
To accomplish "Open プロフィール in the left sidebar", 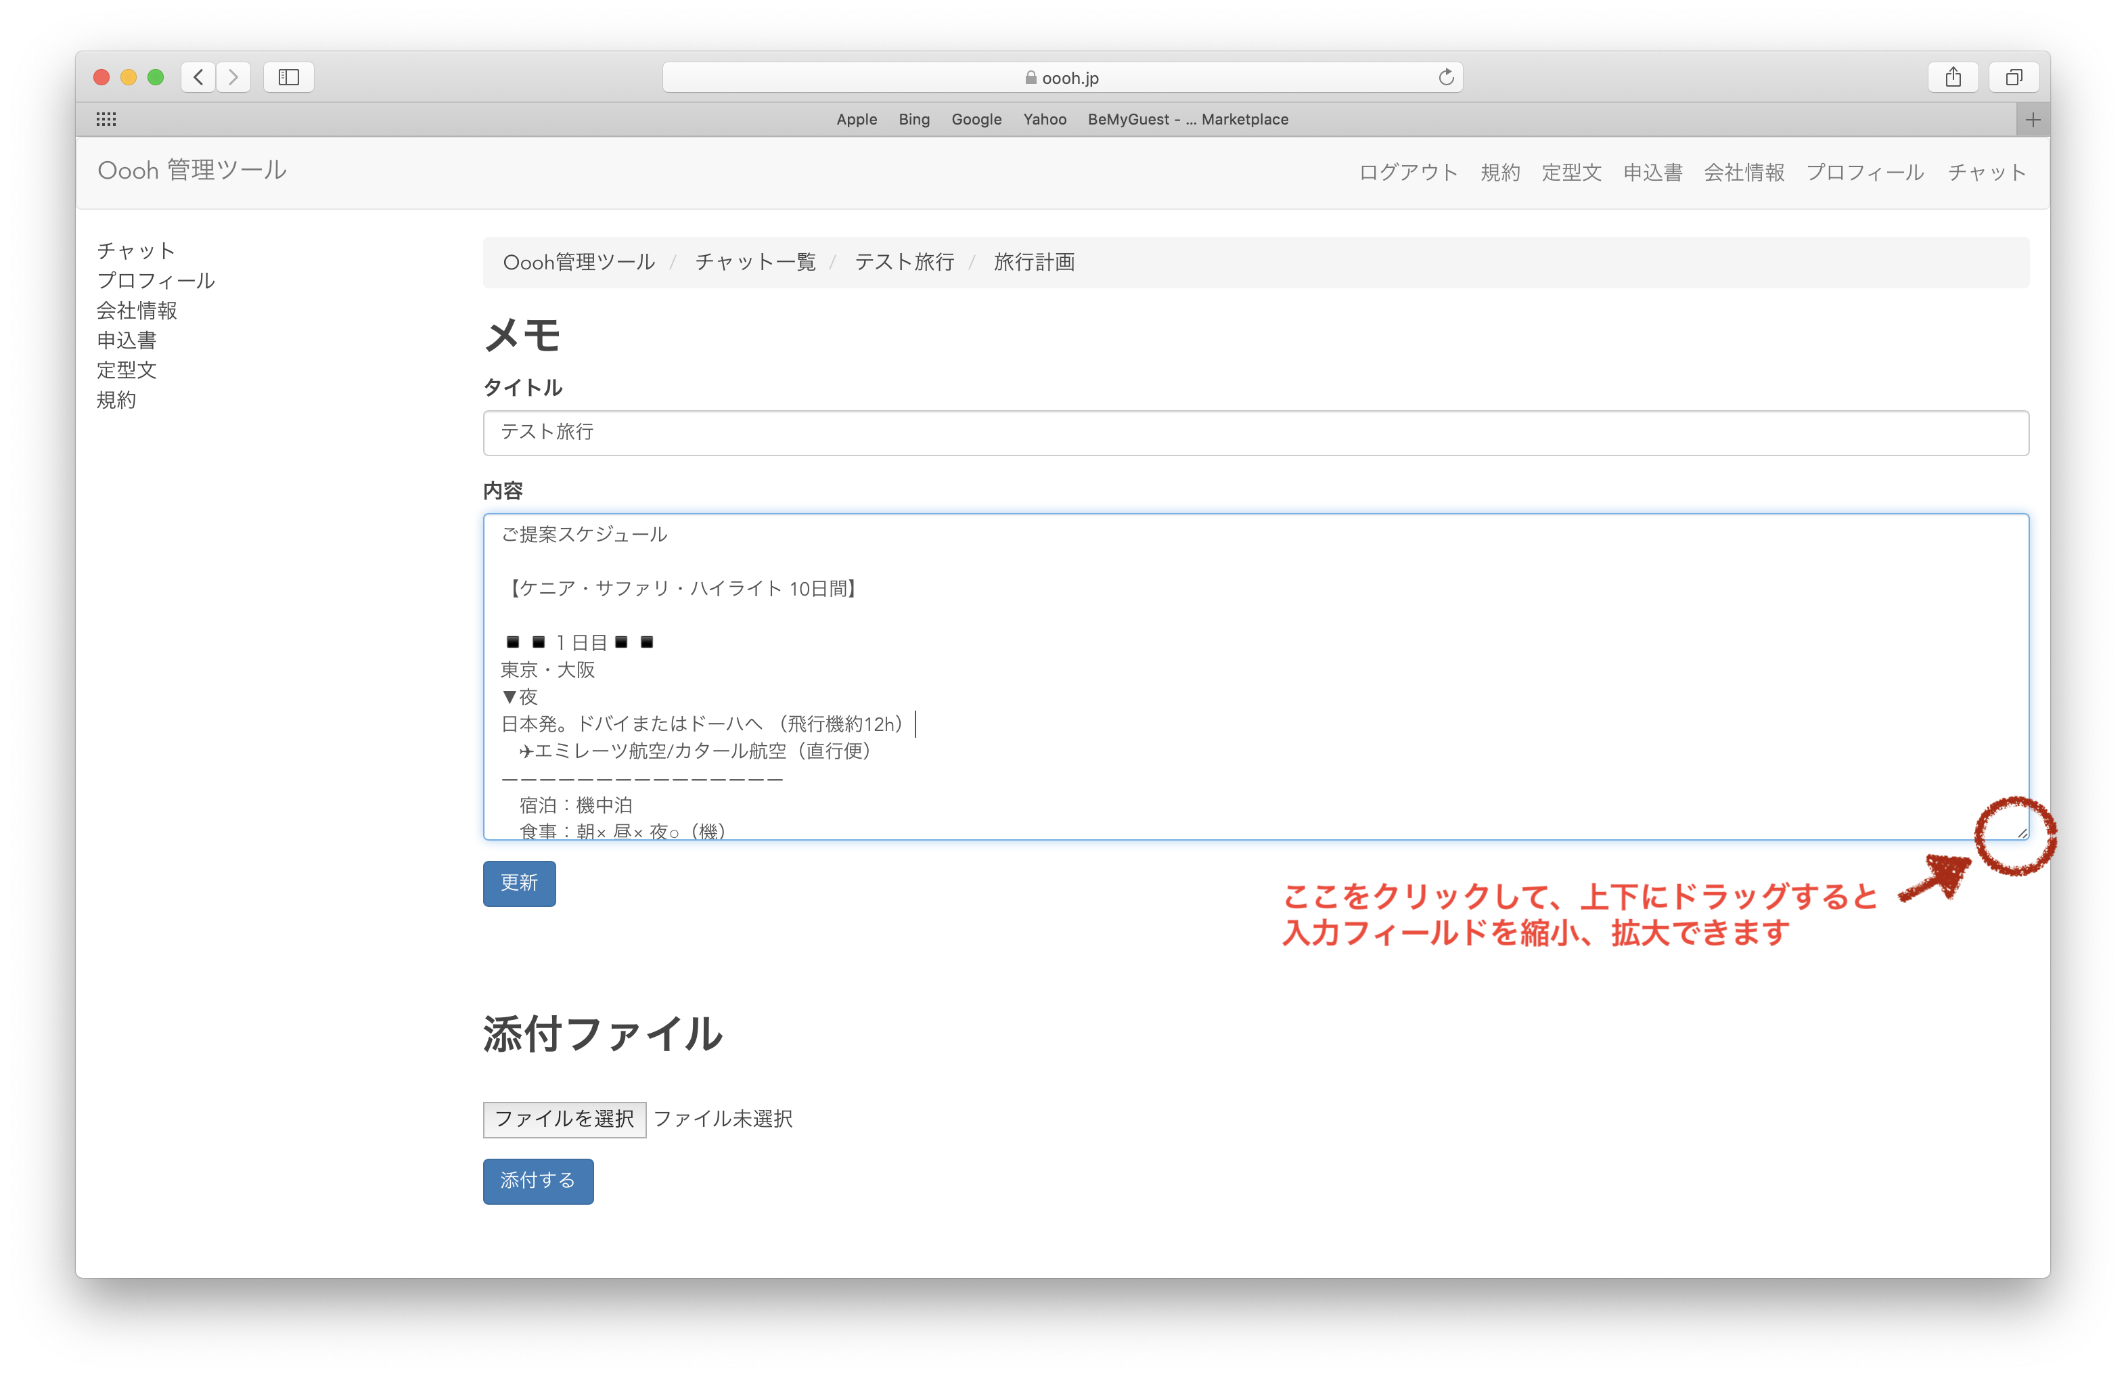I will tap(156, 281).
